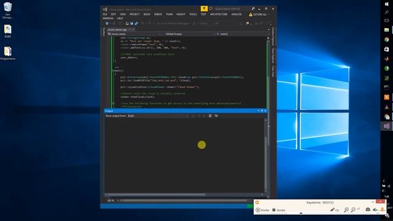
Task: Open the RGBD desktop shortcut
Action: tap(7, 31)
